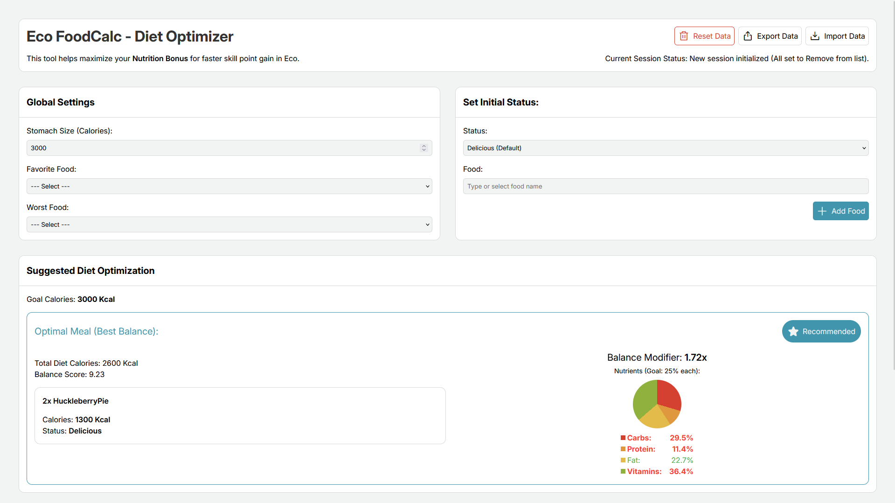Click the trash icon in Reset Data
This screenshot has height=503, width=895.
tap(684, 36)
